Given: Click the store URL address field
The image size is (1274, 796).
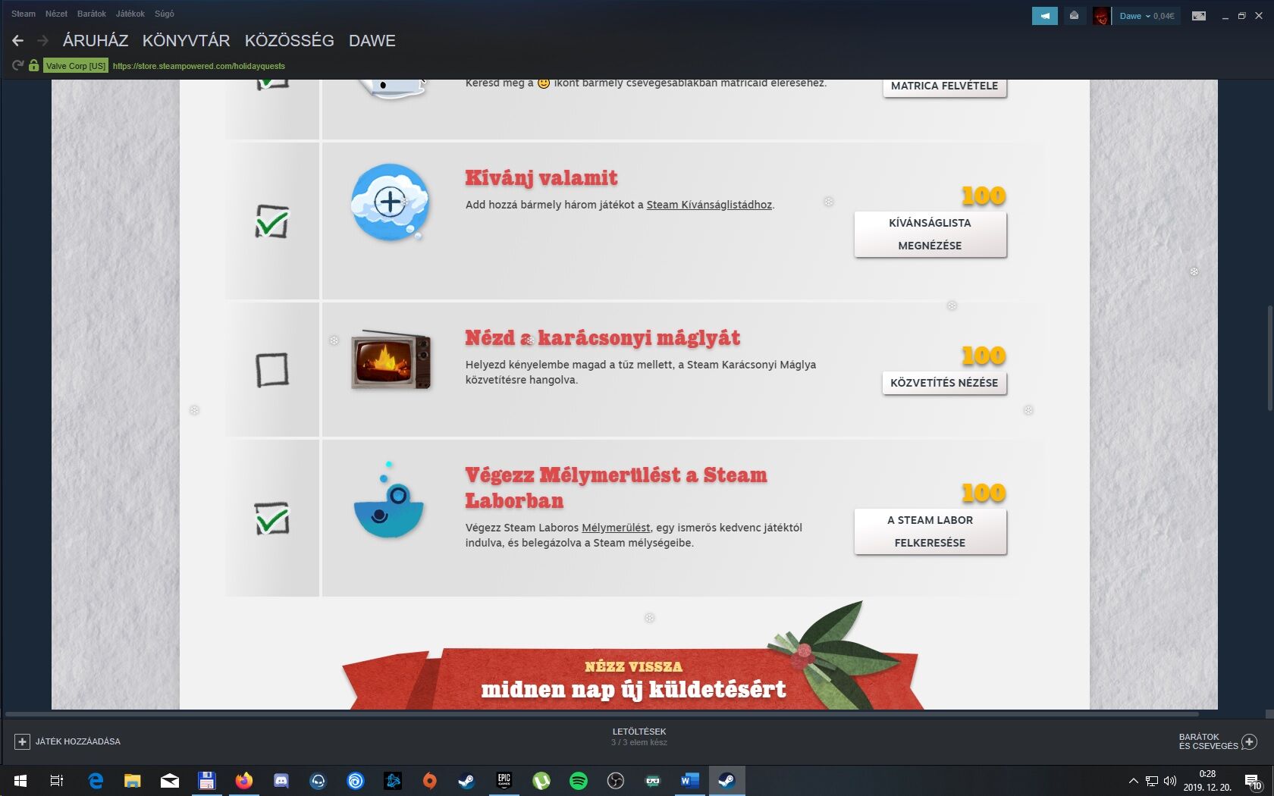Looking at the screenshot, I should 199,66.
